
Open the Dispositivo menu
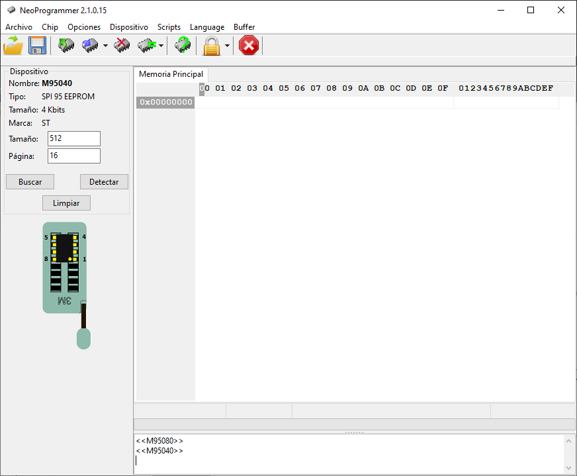(129, 27)
